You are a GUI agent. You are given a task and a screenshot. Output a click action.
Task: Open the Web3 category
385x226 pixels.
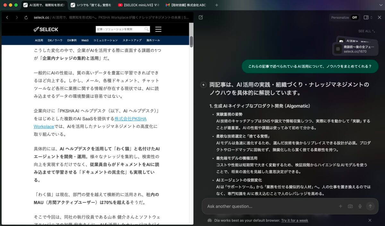85,40
